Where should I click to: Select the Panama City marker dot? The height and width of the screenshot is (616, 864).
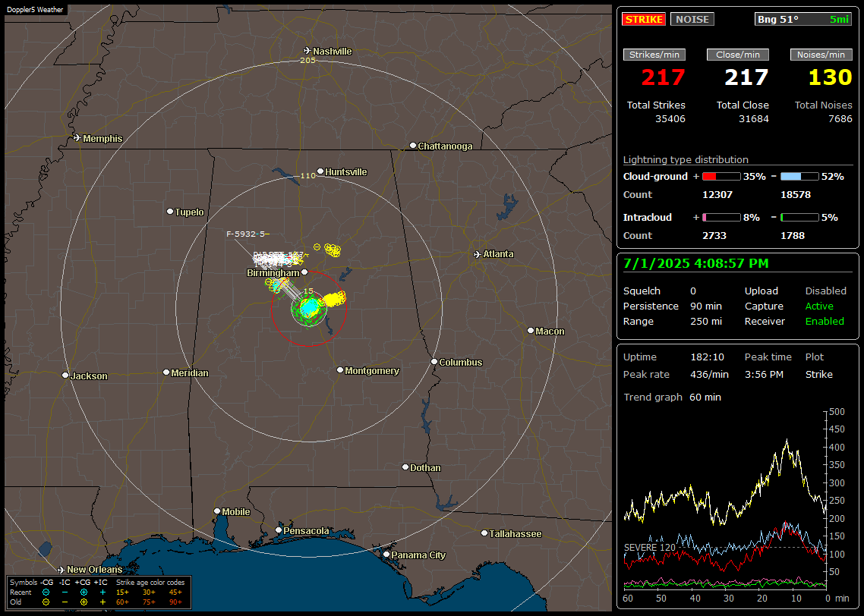pyautogui.click(x=386, y=555)
